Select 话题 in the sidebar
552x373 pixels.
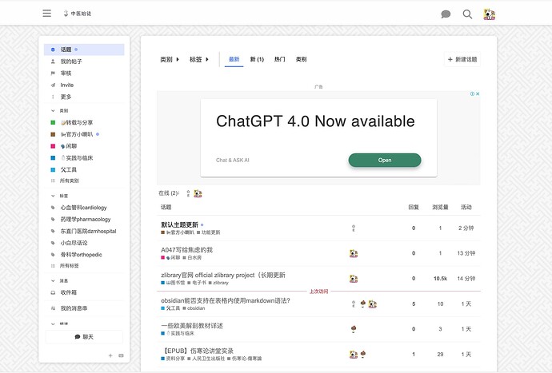coord(84,50)
